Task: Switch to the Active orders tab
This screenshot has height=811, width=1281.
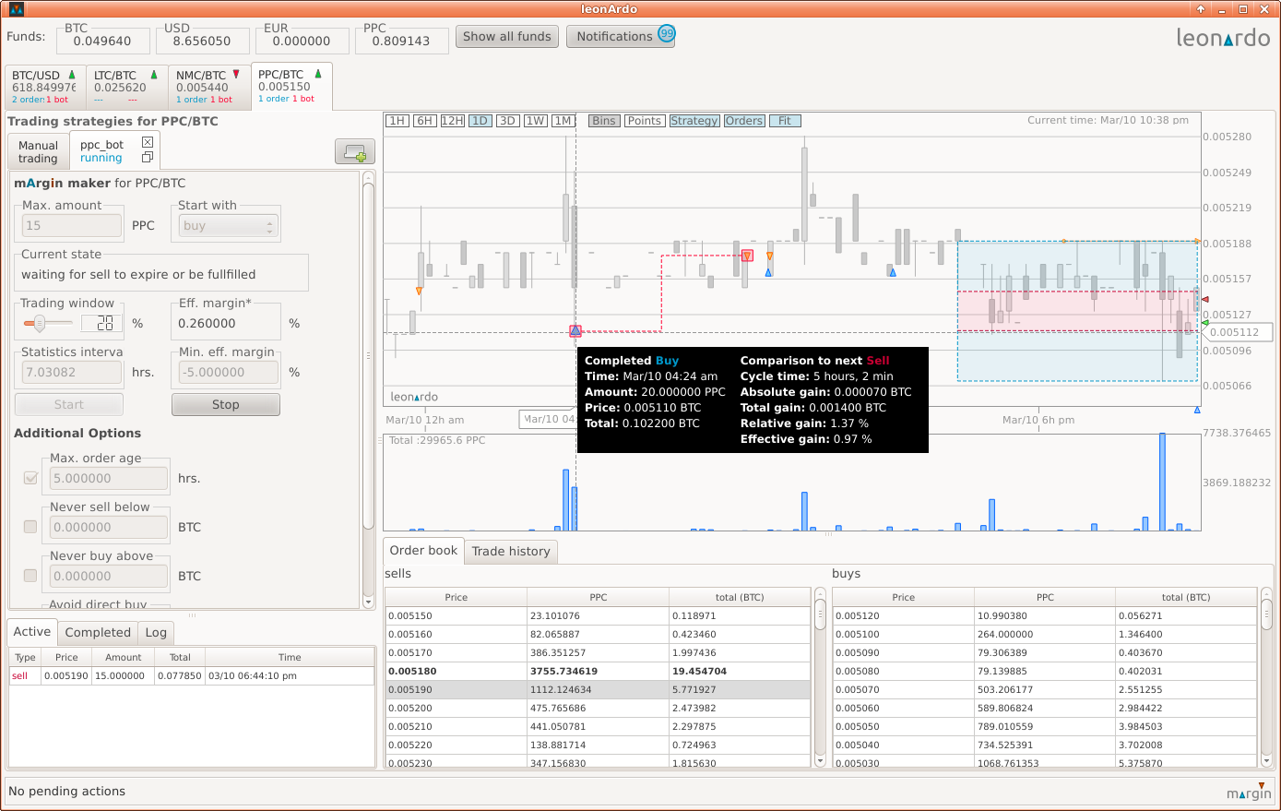Action: tap(32, 631)
